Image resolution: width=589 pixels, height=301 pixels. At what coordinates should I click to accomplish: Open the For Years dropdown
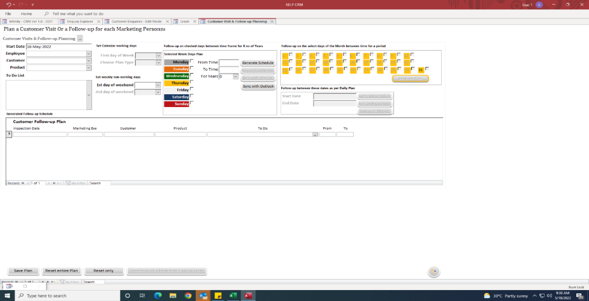235,77
